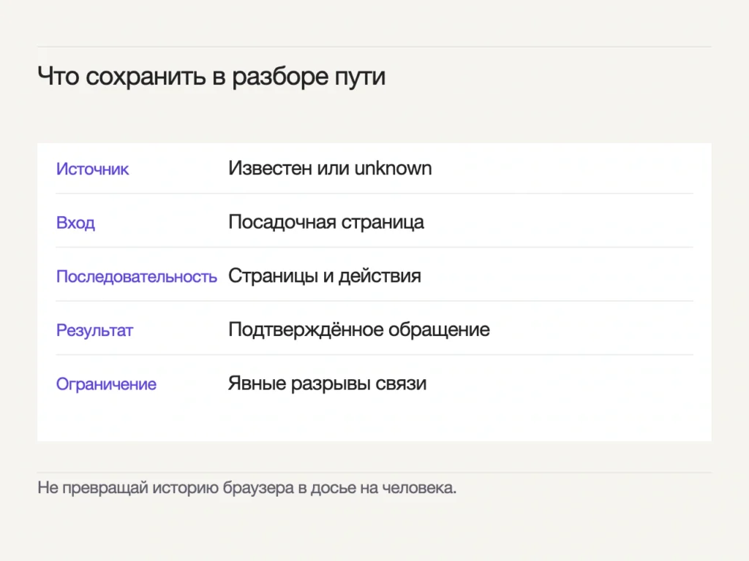Click the heading "Что сохранить в разборе пути"
This screenshot has height=561, width=749.
tap(211, 76)
